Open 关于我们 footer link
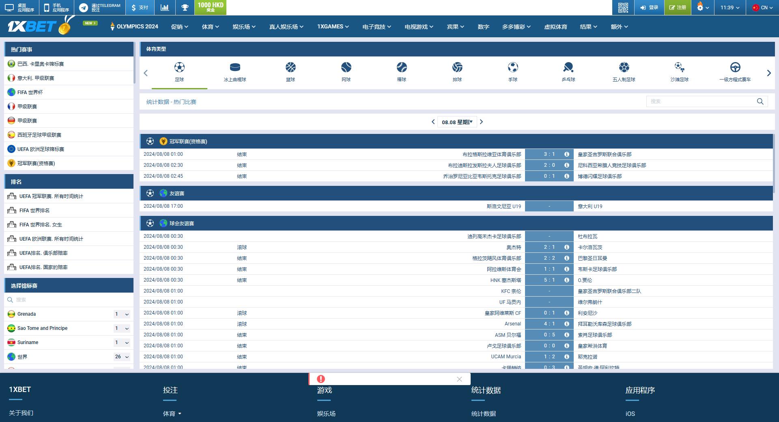The width and height of the screenshot is (779, 422). pos(21,413)
